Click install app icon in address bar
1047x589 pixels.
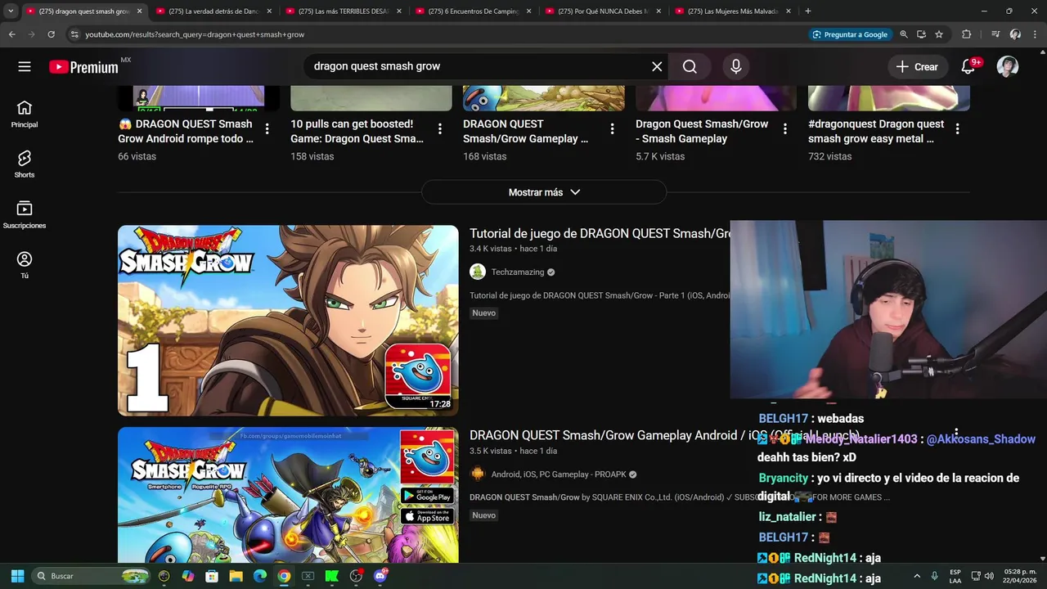(921, 34)
